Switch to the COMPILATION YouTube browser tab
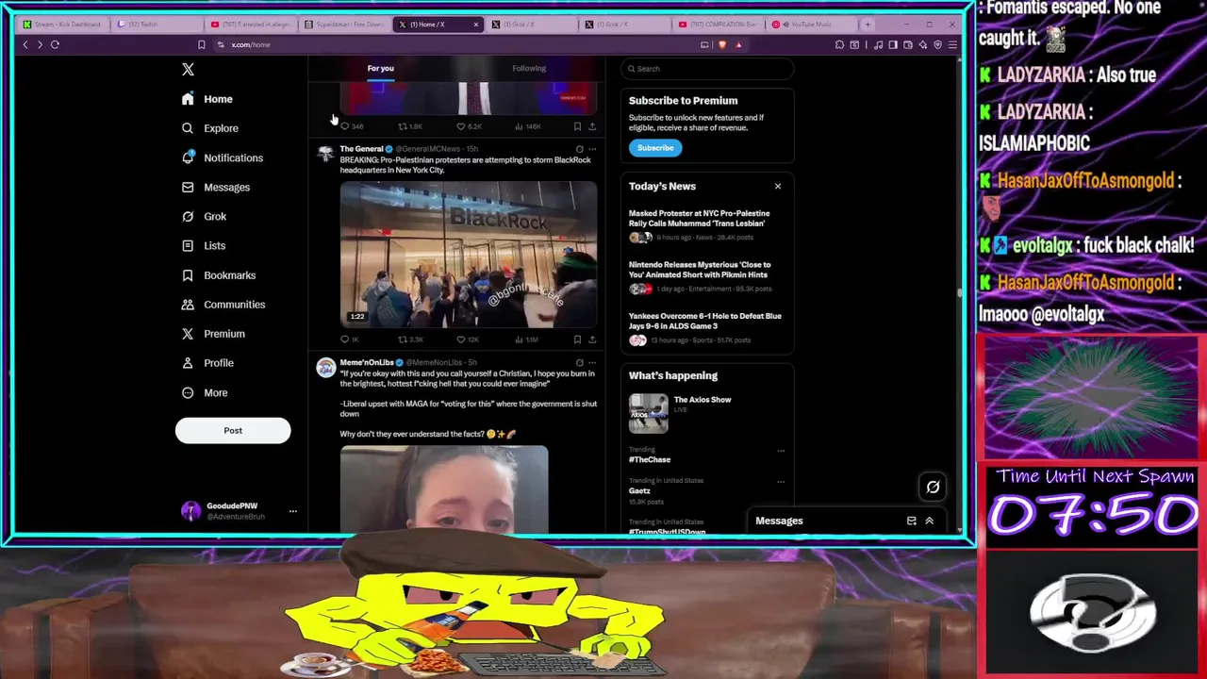Screen dimensions: 1207x679 point(718,25)
